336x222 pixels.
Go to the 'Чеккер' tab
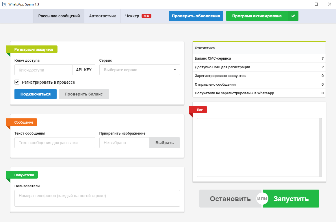click(132, 16)
